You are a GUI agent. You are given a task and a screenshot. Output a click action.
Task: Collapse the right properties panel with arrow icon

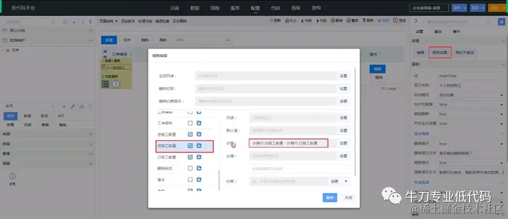pos(416,21)
